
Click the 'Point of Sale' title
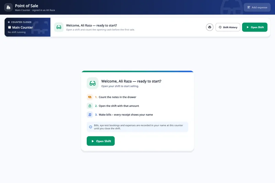[x=26, y=6]
